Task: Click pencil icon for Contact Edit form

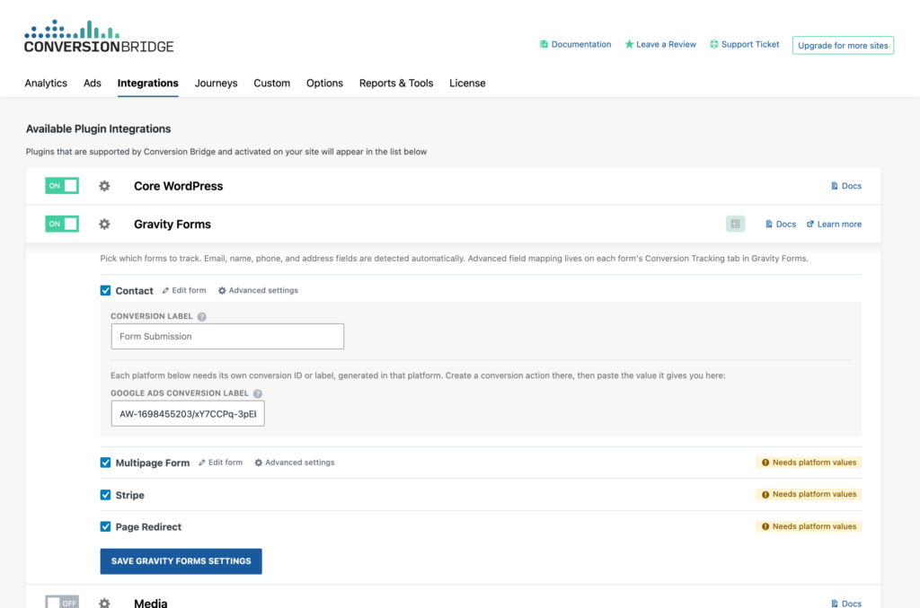Action: coord(165,291)
